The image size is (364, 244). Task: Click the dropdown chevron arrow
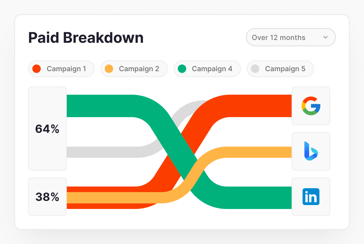[x=325, y=38]
